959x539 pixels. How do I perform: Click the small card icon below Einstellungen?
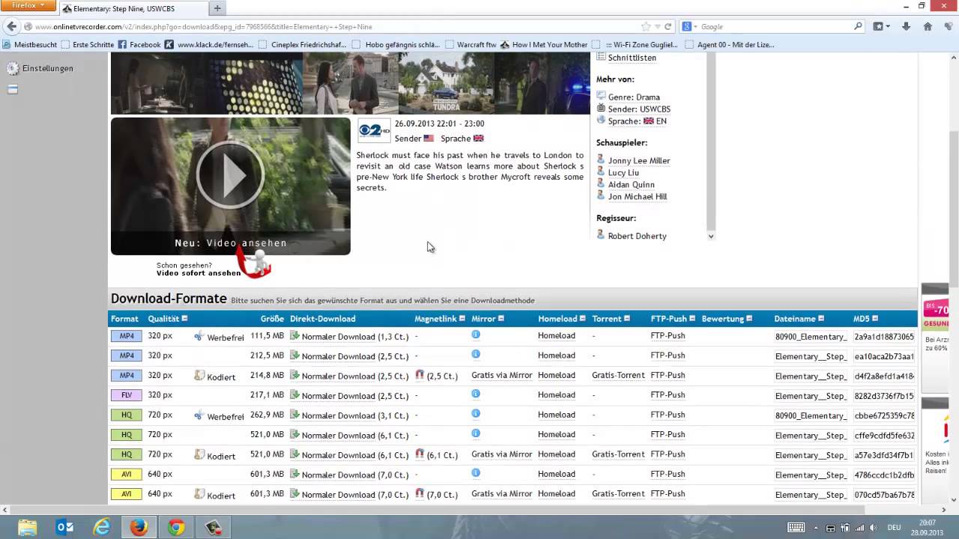coord(13,89)
